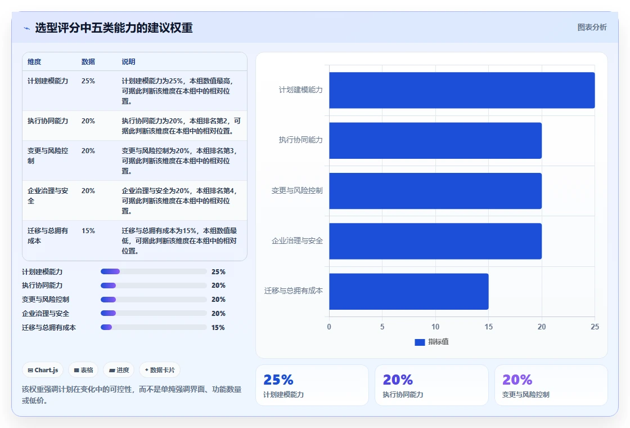The height and width of the screenshot is (428, 630).
Task: Click the footnote text 该权重强调计划
Action: coord(132,395)
